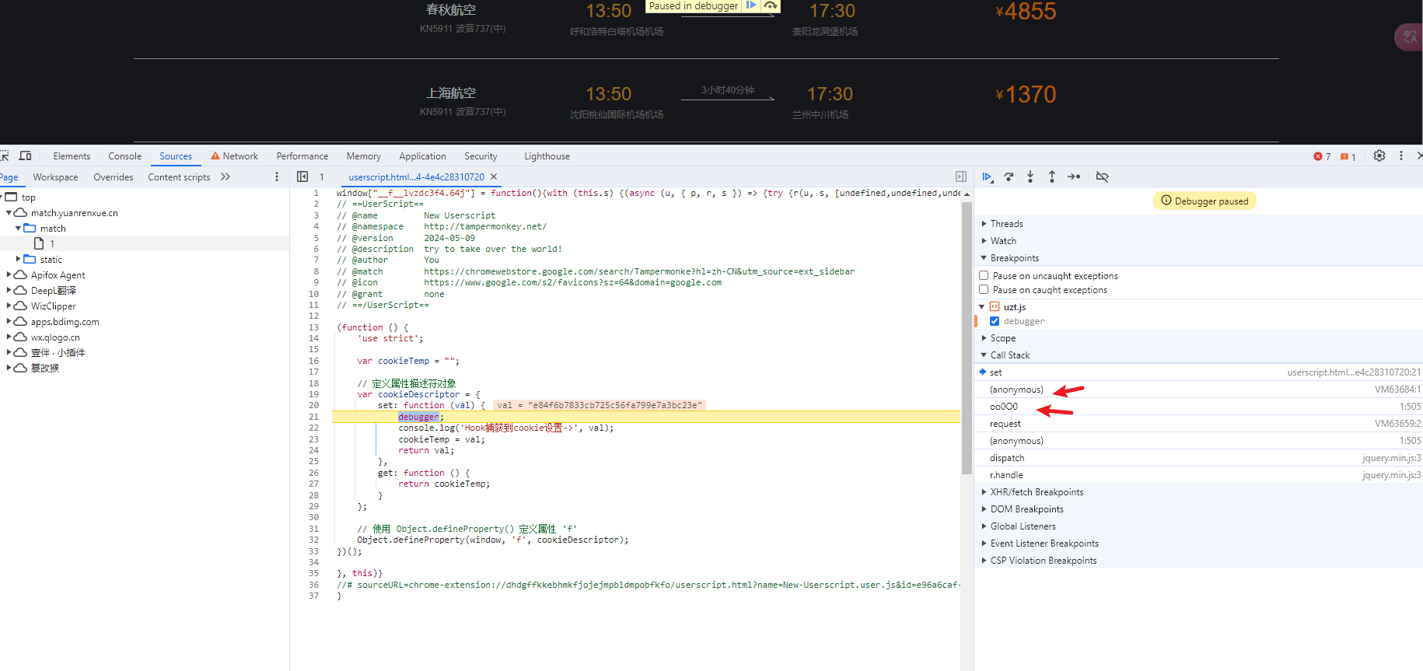Hide the debugger sidebar
Screen dimensions: 1423x671
pyautogui.click(x=961, y=176)
